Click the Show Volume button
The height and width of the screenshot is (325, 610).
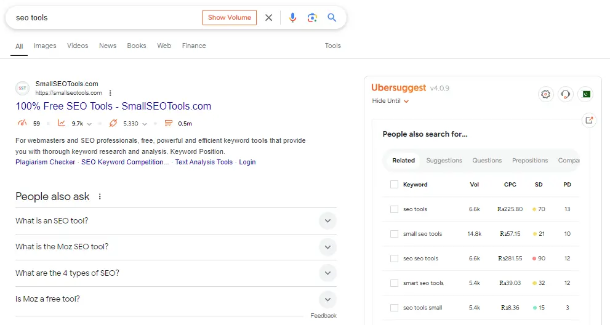pyautogui.click(x=229, y=18)
